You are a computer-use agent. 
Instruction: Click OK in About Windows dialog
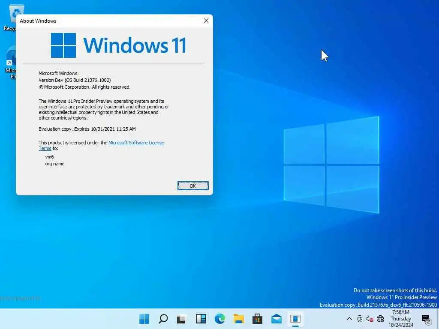193,186
